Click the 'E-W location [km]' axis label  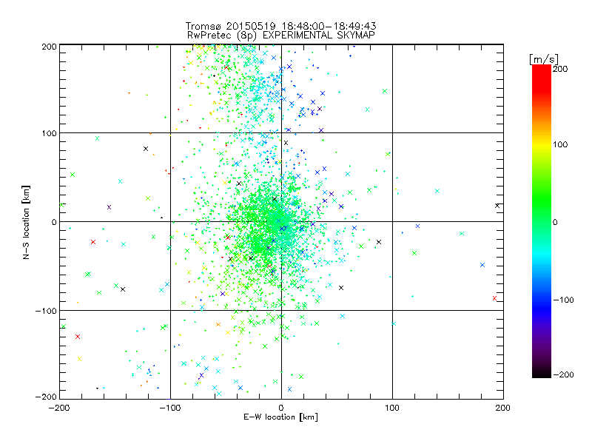[280, 417]
